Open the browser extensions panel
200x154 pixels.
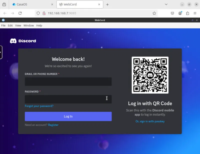click(188, 13)
